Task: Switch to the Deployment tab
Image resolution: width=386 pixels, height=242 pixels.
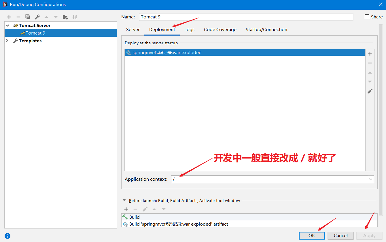Action: pos(162,30)
